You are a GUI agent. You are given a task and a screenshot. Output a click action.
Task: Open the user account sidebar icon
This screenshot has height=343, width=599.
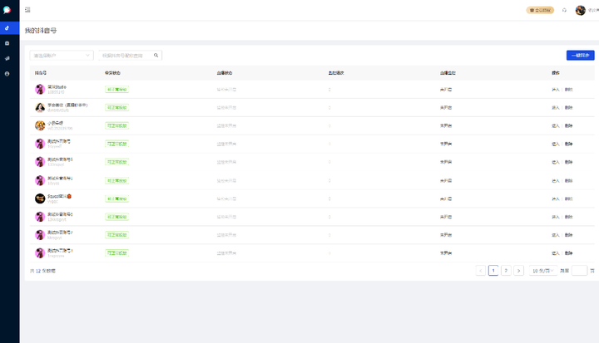[7, 74]
